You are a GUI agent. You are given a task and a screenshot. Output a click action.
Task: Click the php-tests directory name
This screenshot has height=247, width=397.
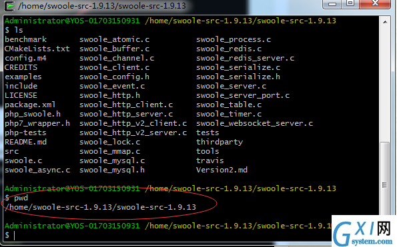point(25,132)
